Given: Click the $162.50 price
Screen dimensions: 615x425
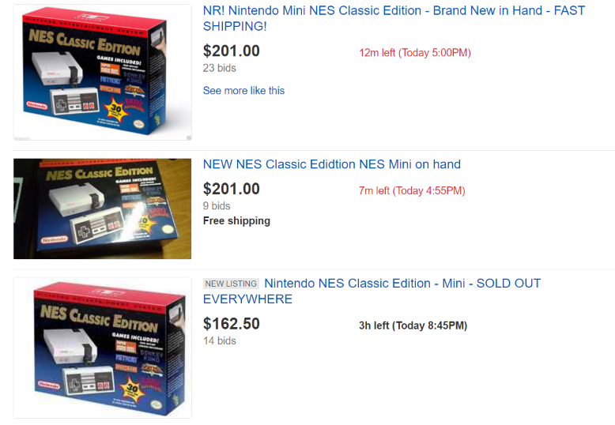Looking at the screenshot, I should pos(232,324).
